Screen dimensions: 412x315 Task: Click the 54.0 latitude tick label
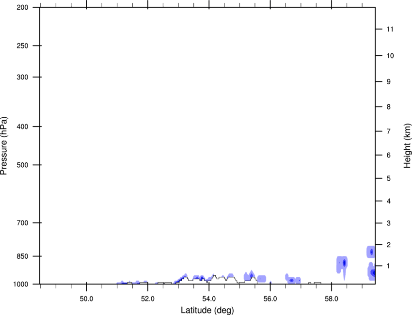tap(209, 299)
